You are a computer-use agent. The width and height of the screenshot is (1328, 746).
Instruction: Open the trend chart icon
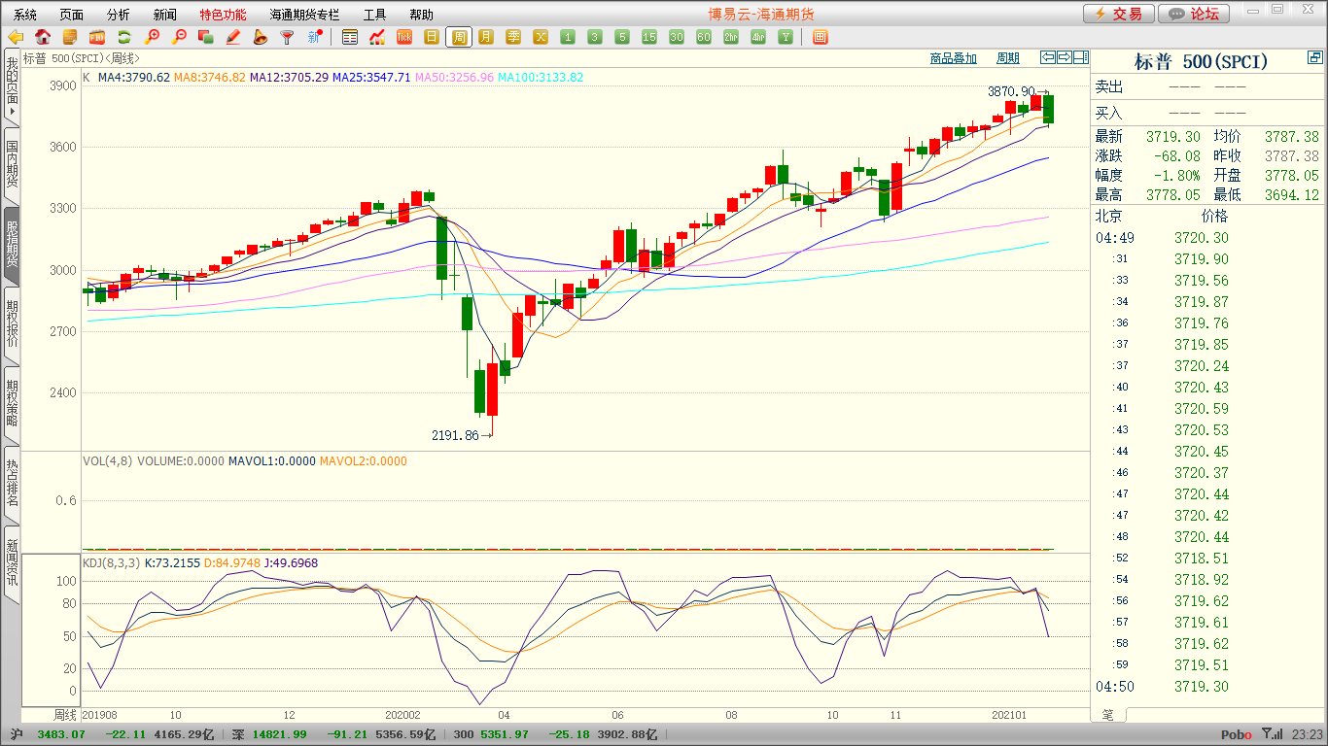(377, 37)
